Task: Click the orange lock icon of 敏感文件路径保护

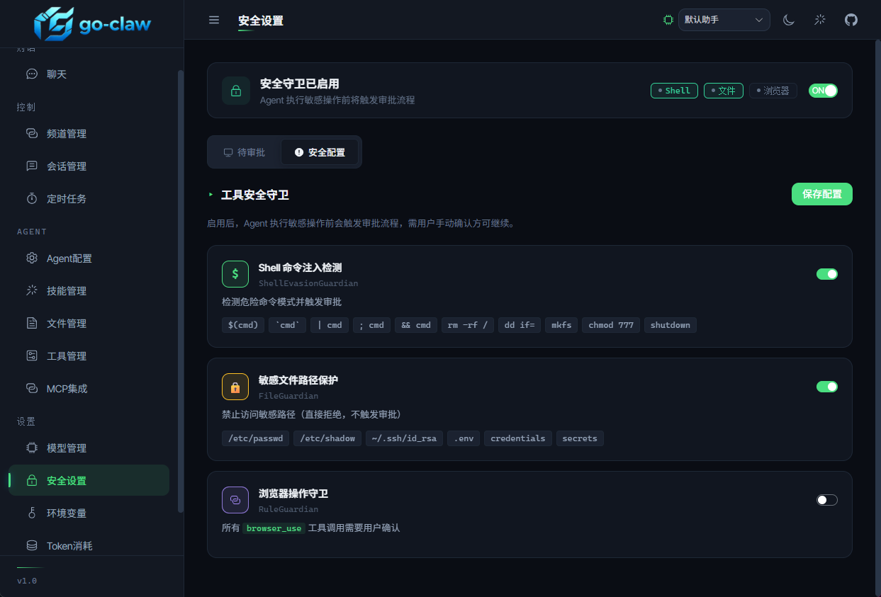Action: 235,387
